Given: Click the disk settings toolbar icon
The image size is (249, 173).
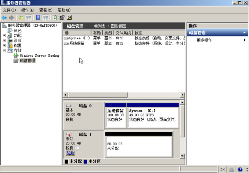Looking at the screenshot, I should point(69,18).
